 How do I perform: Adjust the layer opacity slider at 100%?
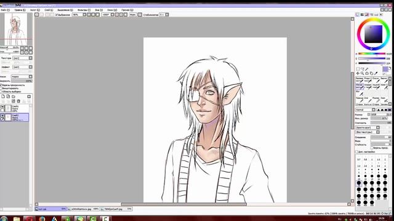(22, 81)
